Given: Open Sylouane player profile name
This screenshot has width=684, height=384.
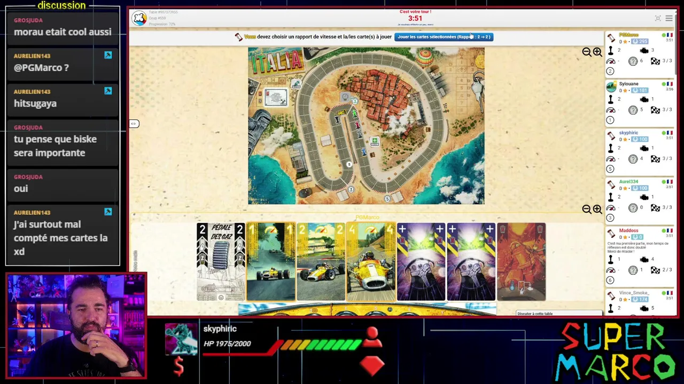Looking at the screenshot, I should pos(628,84).
